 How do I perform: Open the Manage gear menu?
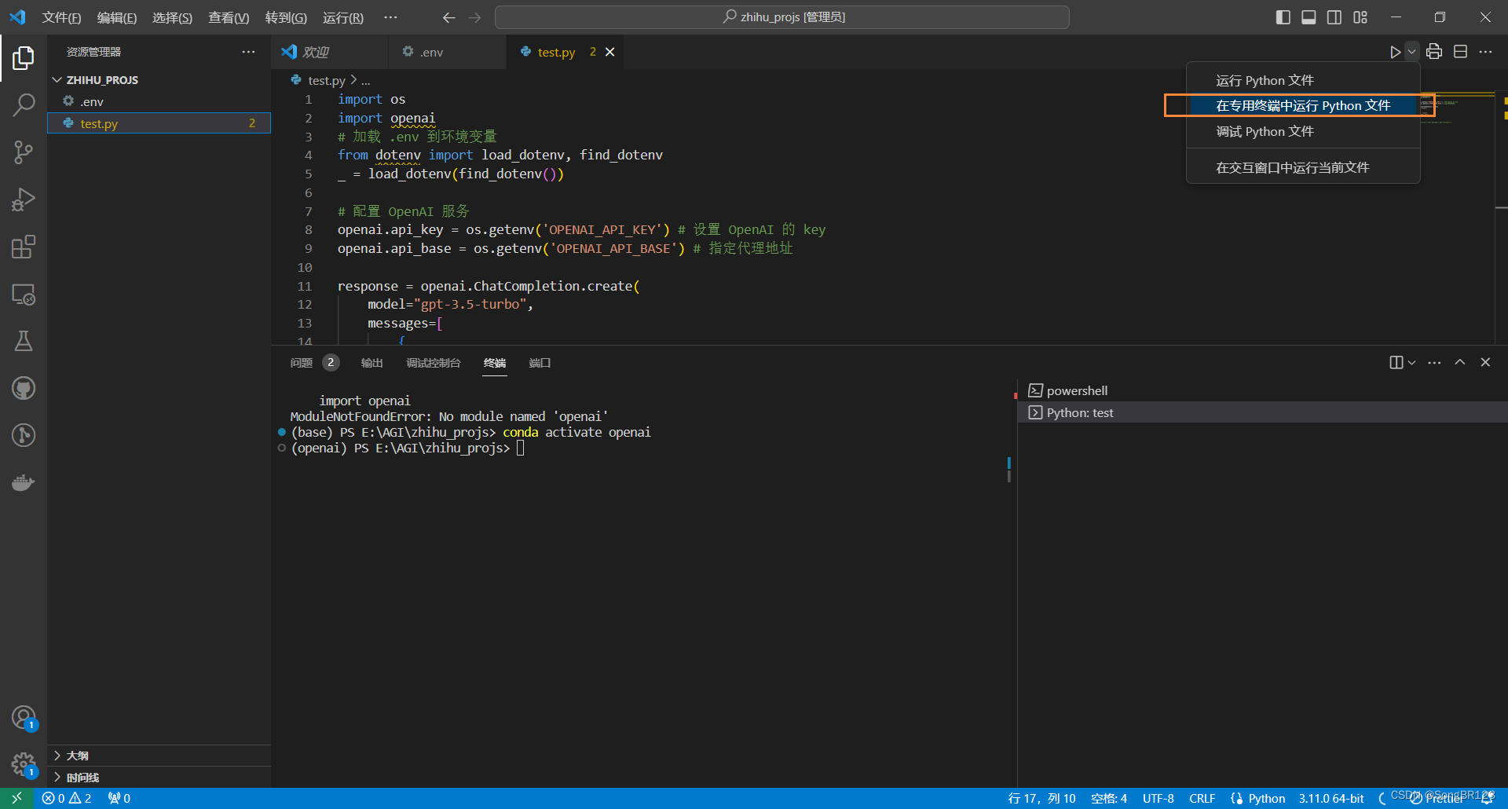click(x=24, y=764)
